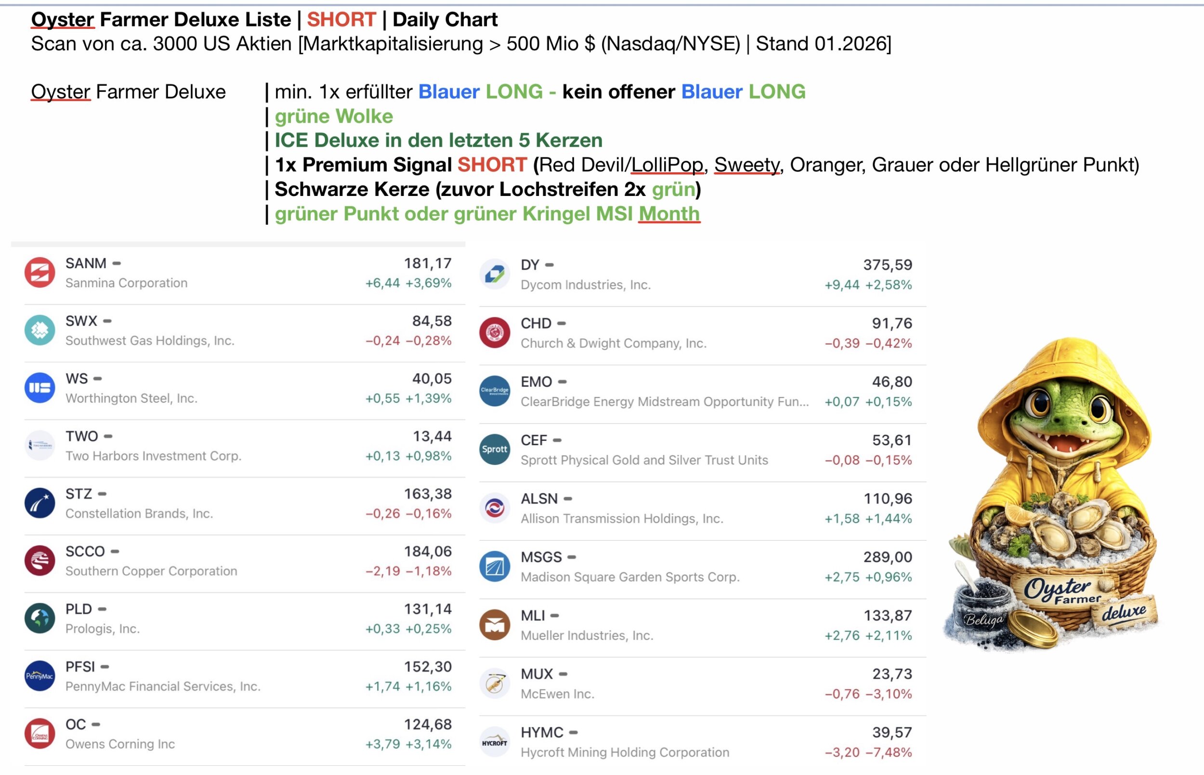Click the Southern Copper logo icon
The height and width of the screenshot is (775, 1204).
click(40, 561)
